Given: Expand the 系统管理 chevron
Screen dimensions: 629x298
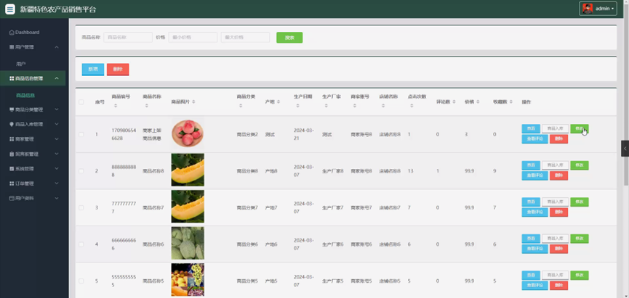Looking at the screenshot, I should pos(57,169).
